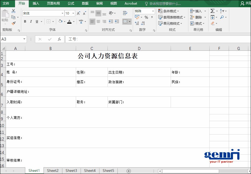Toggle Wrap Text in alignment group
The width and height of the screenshot is (251, 174).
(x=125, y=13)
